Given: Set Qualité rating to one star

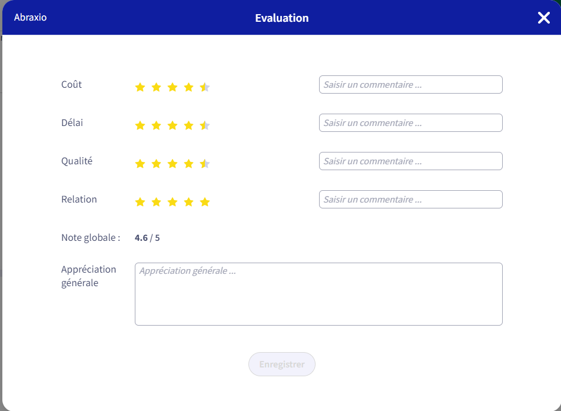Looking at the screenshot, I should pyautogui.click(x=140, y=164).
